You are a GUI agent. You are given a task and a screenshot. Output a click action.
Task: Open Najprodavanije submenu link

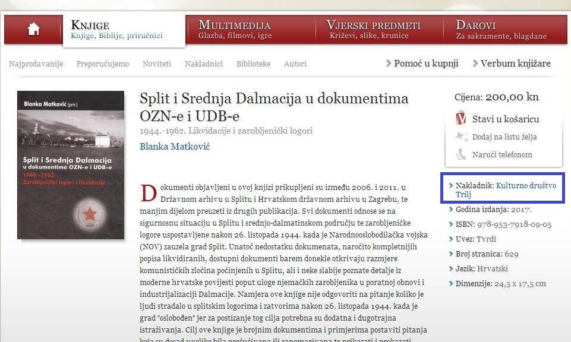point(36,64)
